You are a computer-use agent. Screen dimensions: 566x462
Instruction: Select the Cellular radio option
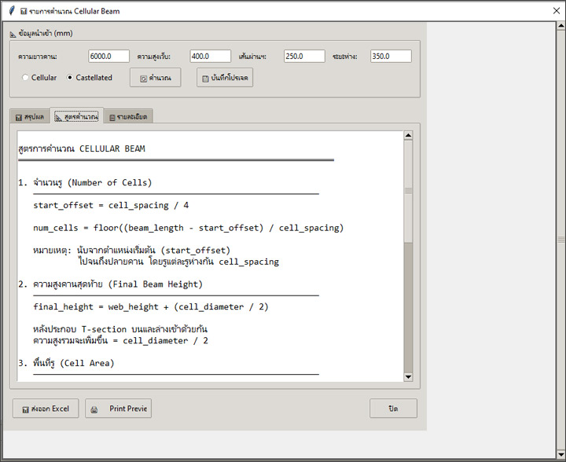(x=26, y=78)
